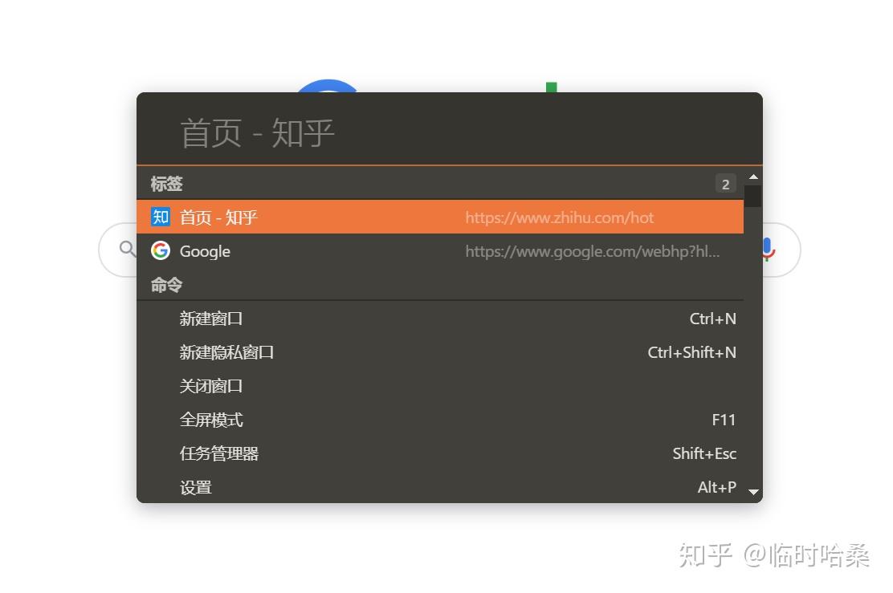Click the Ctrl+Shift+N shortcut label
Screen dimensions: 893x593
click(691, 352)
